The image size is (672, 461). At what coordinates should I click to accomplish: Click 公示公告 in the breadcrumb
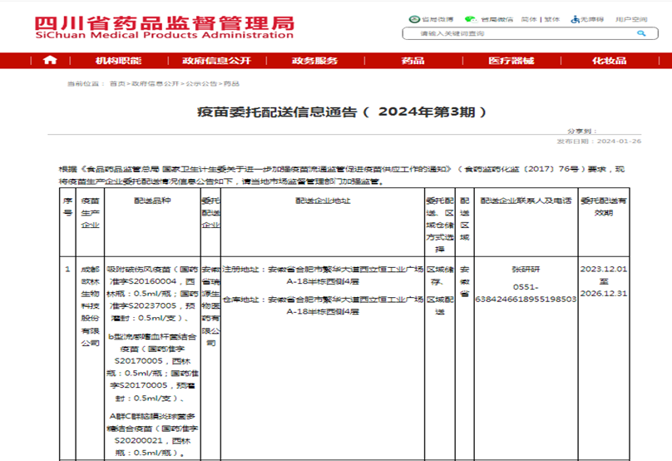point(200,83)
